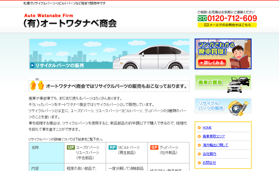The height and width of the screenshot is (171, 279).
Task: Click the ユーズドパーツ table cell text
Action: tap(88, 148)
